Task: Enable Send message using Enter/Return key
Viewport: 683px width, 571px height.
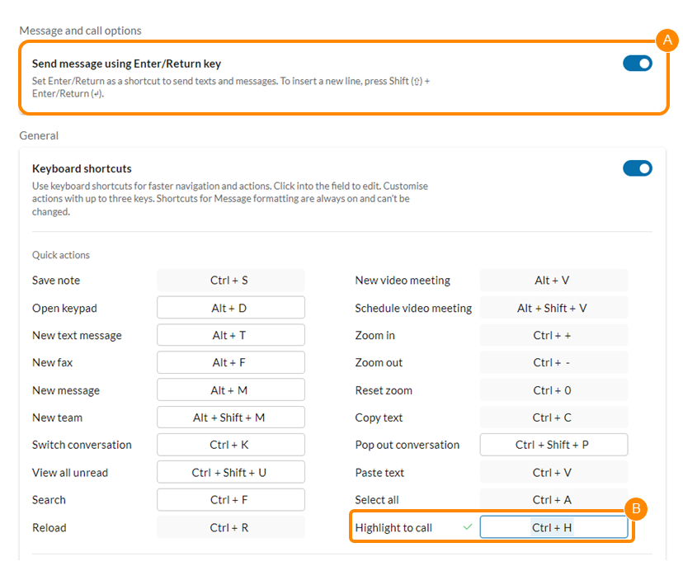Action: coord(638,63)
